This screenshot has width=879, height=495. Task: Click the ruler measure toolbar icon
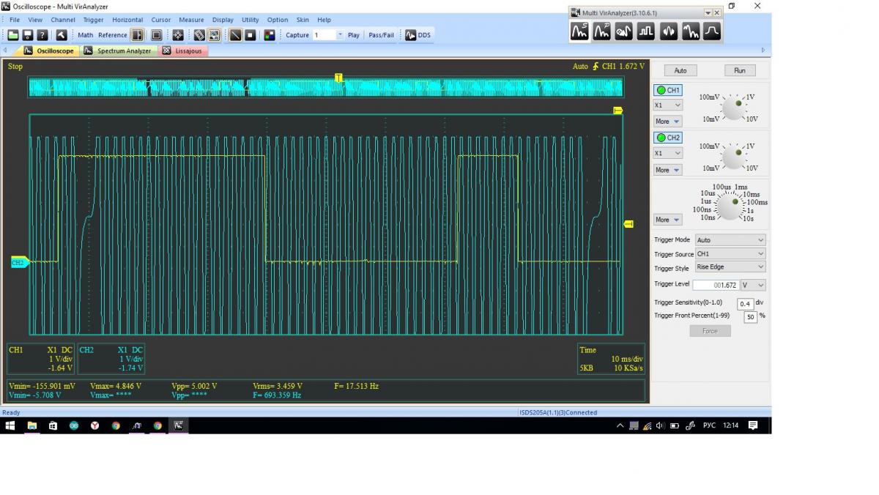point(199,34)
